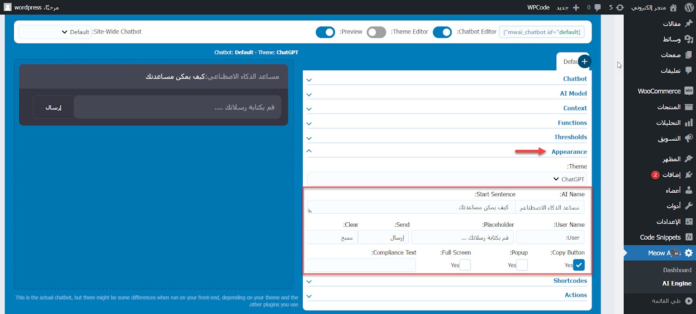This screenshot has width=696, height=314.
Task: Click the Start Sentence text field
Action: [x=411, y=207]
